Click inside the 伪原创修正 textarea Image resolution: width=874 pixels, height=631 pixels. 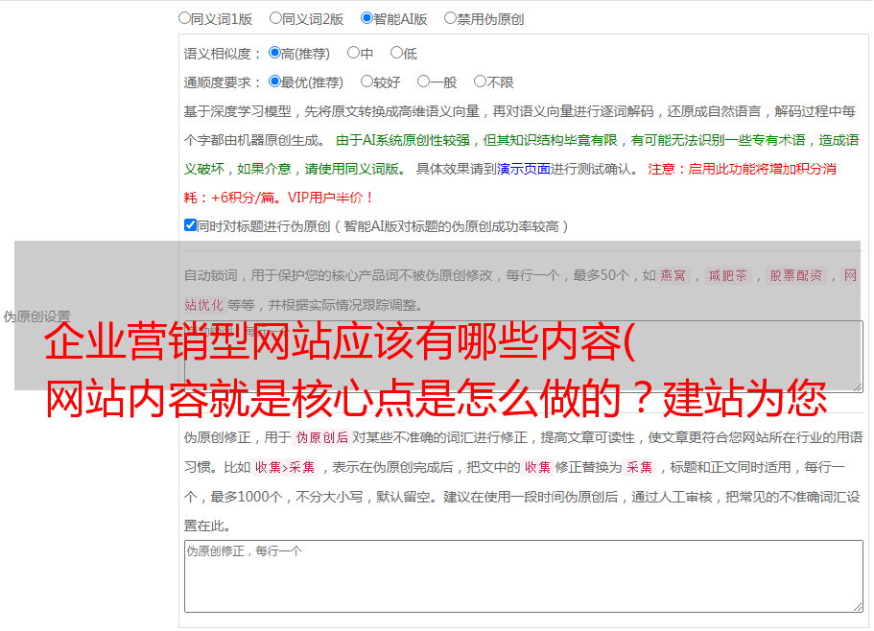pos(524,576)
